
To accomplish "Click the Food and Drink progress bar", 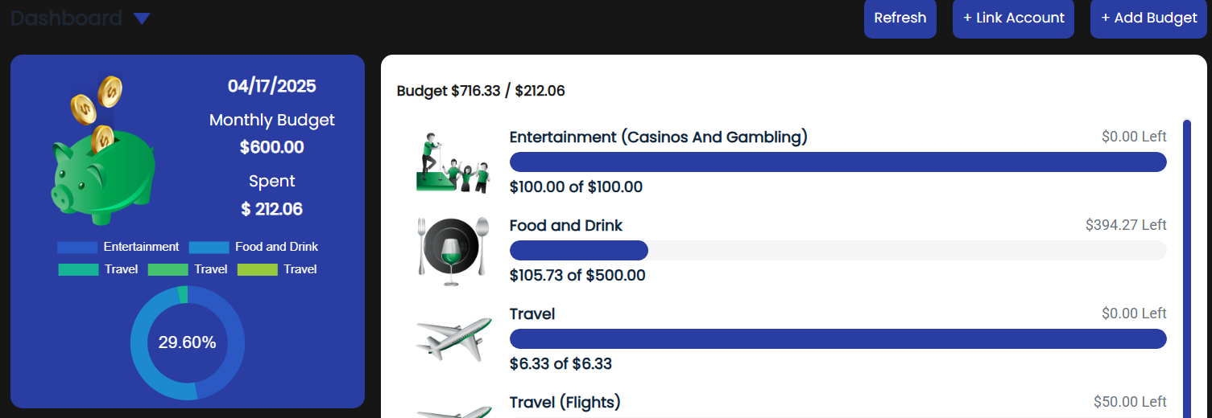I will click(838, 250).
